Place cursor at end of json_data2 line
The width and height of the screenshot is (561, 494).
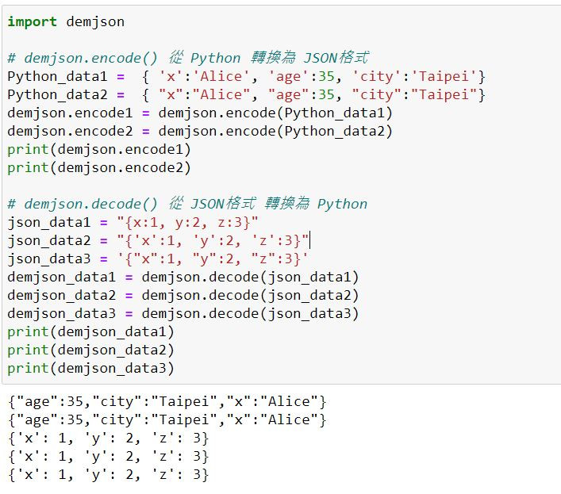[x=309, y=240]
